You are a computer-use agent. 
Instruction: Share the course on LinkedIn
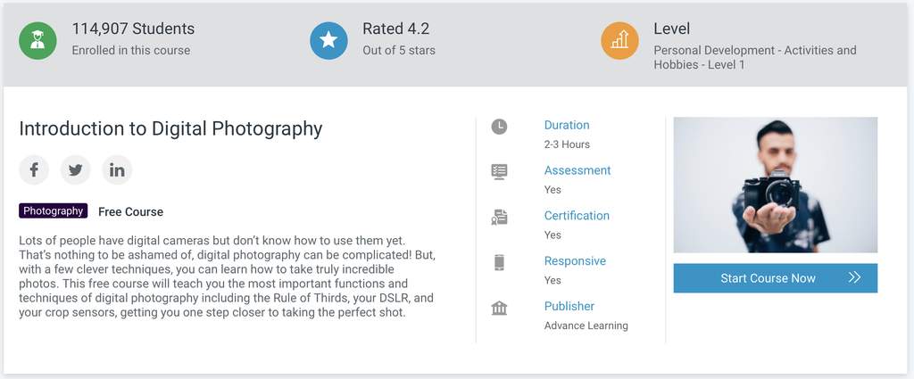click(x=117, y=170)
